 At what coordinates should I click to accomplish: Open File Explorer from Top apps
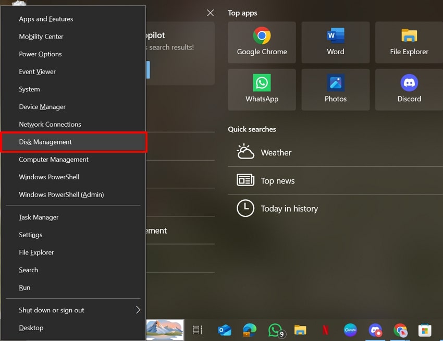[x=409, y=42]
